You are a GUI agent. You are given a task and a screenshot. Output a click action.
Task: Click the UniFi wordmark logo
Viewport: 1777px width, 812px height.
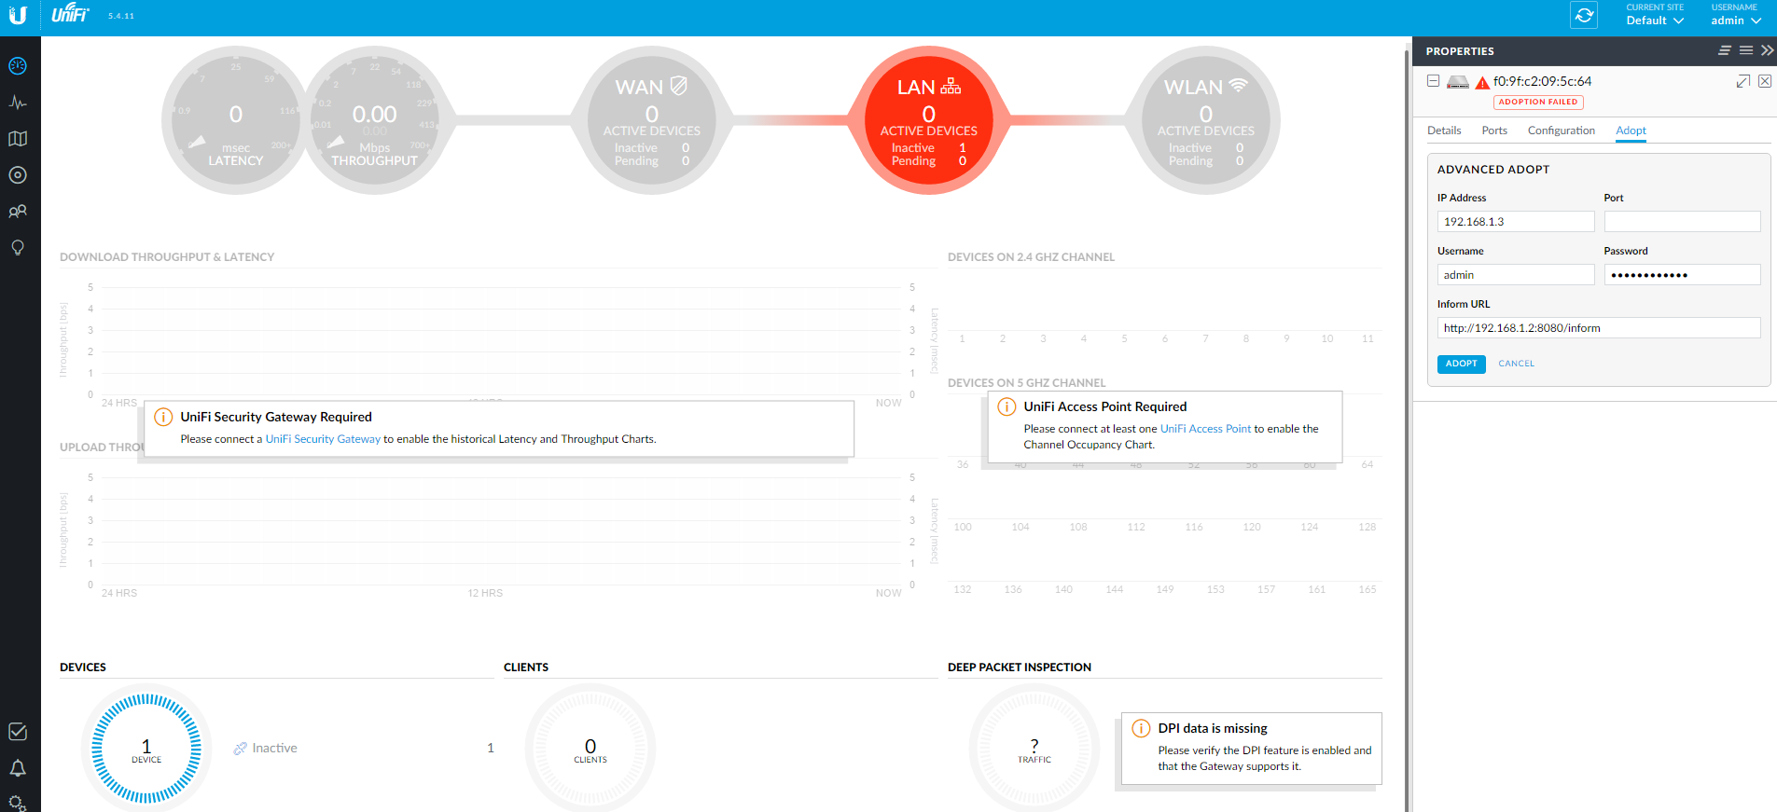70,13
